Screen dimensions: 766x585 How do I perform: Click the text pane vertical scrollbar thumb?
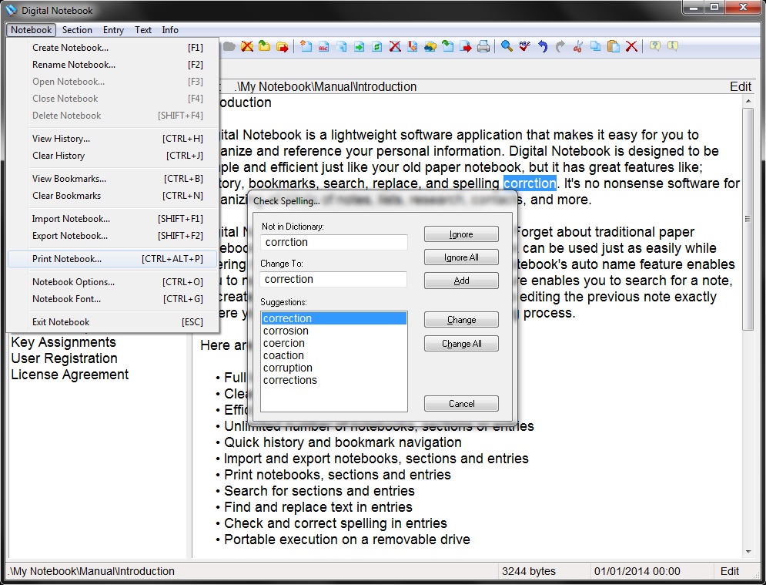(748, 219)
